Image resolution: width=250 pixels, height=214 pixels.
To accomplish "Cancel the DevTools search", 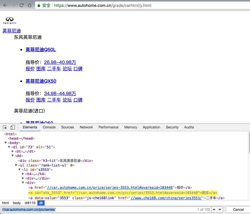I will (238, 209).
